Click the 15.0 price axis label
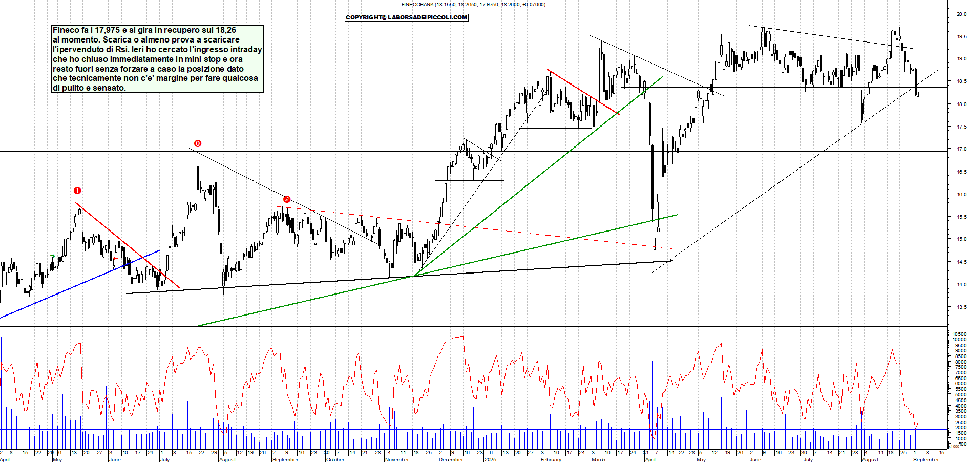Image resolution: width=968 pixels, height=462 pixels. click(x=961, y=239)
